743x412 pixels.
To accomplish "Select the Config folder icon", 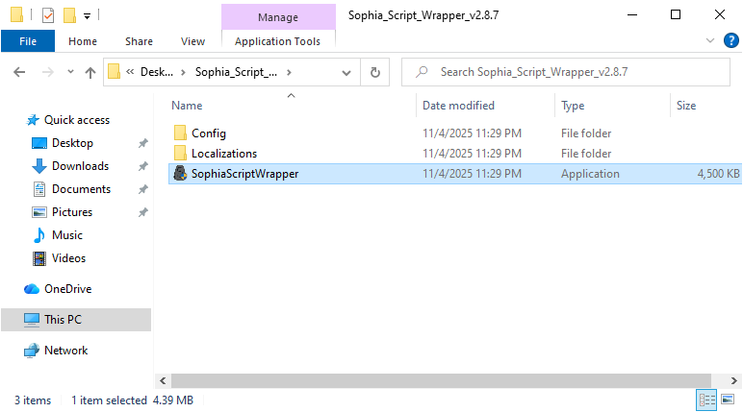I will pos(179,133).
